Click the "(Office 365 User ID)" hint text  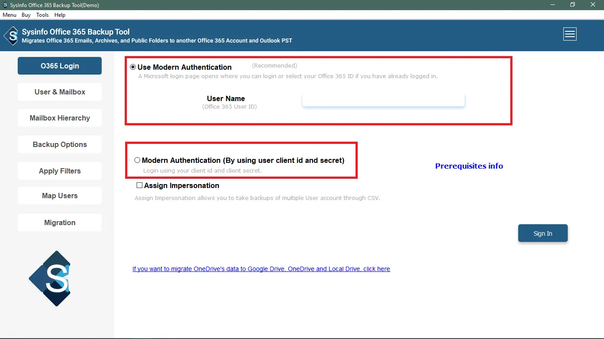pos(229,107)
